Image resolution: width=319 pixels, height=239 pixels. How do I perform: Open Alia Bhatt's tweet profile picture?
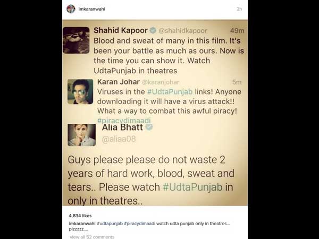81,135
